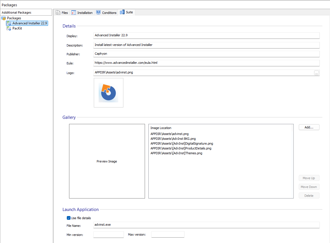This screenshot has width=330, height=243.
Task: Click the Min version input field
Action: (108, 234)
